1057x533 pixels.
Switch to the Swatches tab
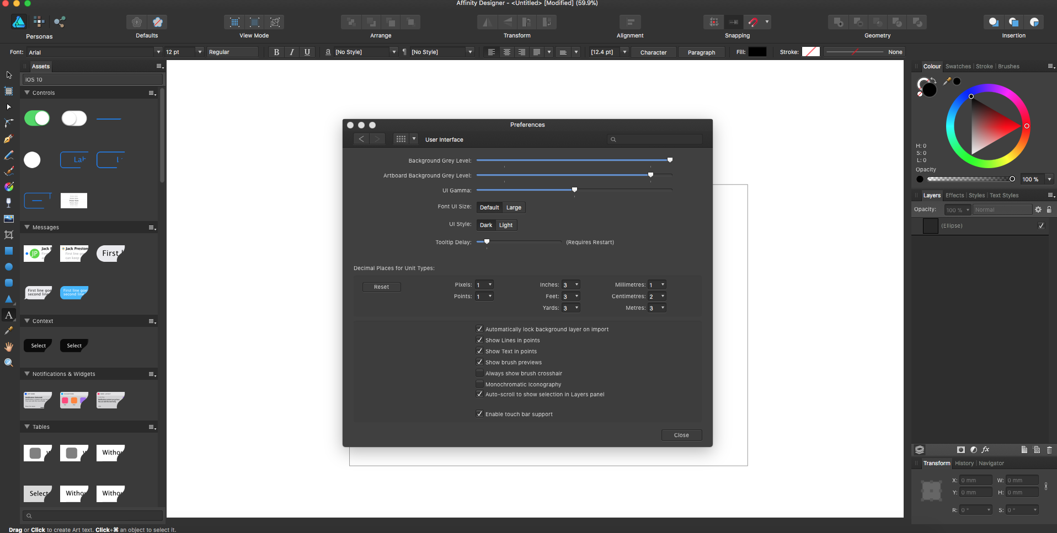(958, 66)
